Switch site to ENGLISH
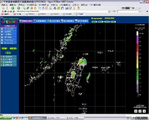Screen dimensions: 149x120 [109, 18]
